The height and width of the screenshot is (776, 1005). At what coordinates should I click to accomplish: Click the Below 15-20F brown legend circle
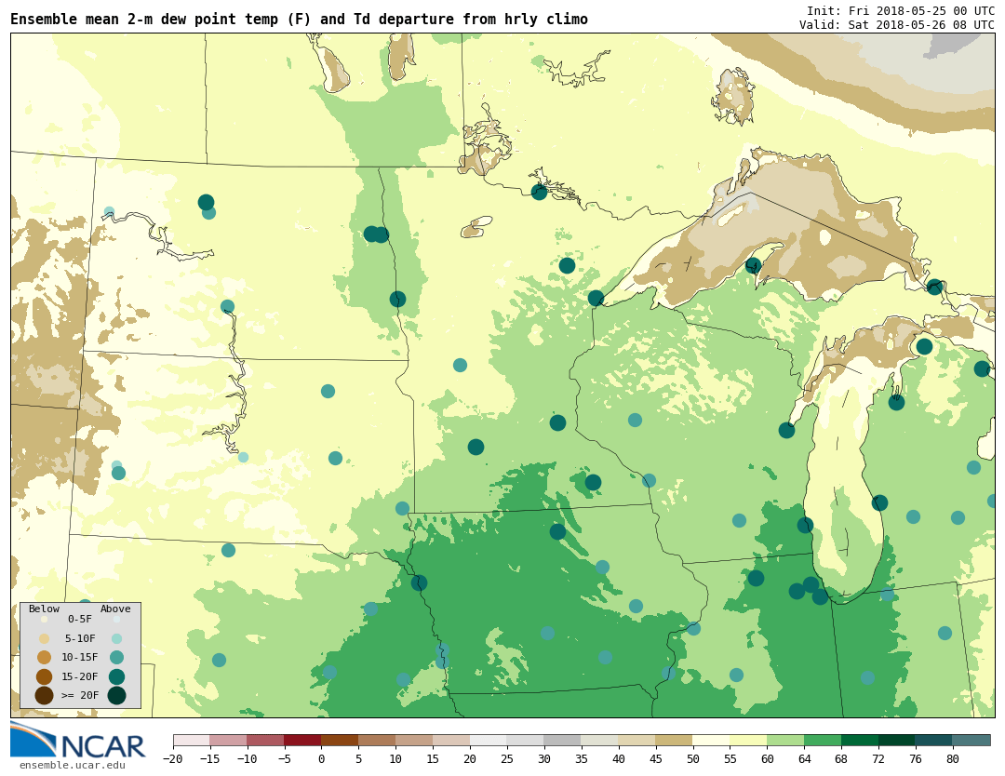point(44,676)
